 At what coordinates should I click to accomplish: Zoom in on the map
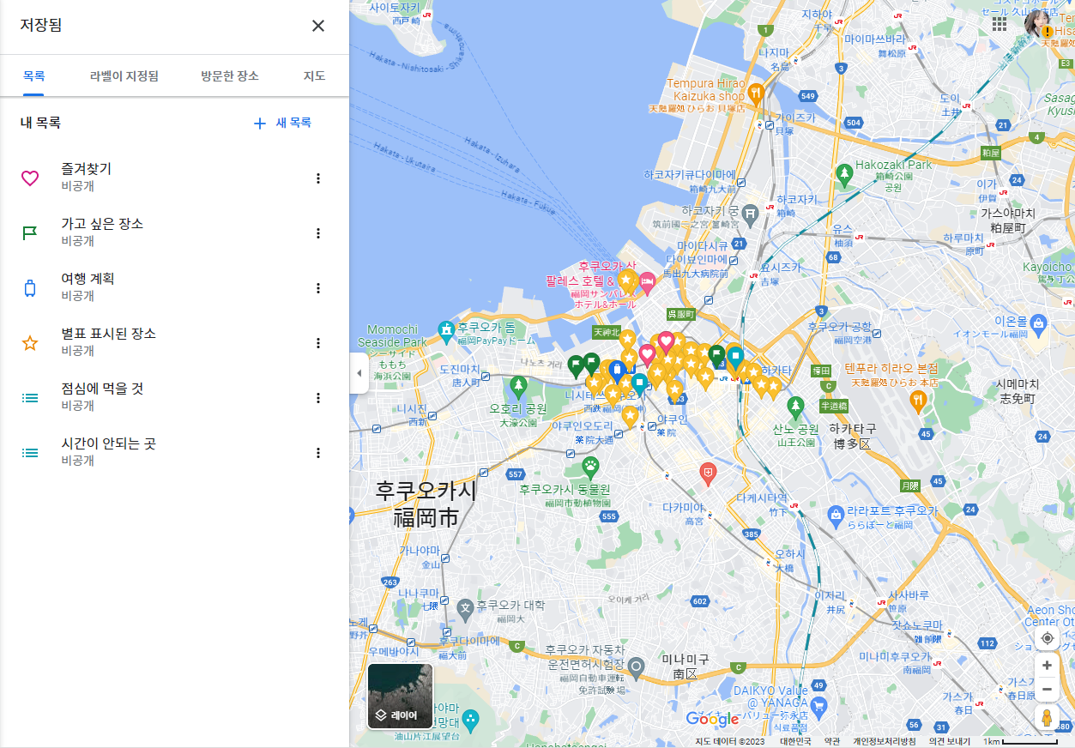point(1047,665)
